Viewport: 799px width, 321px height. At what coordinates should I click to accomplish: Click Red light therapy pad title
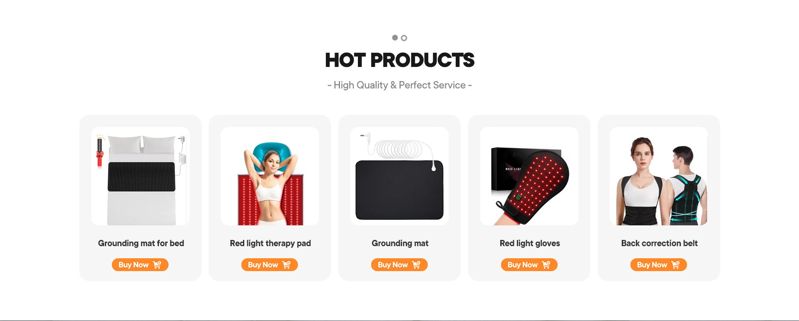[x=270, y=243]
